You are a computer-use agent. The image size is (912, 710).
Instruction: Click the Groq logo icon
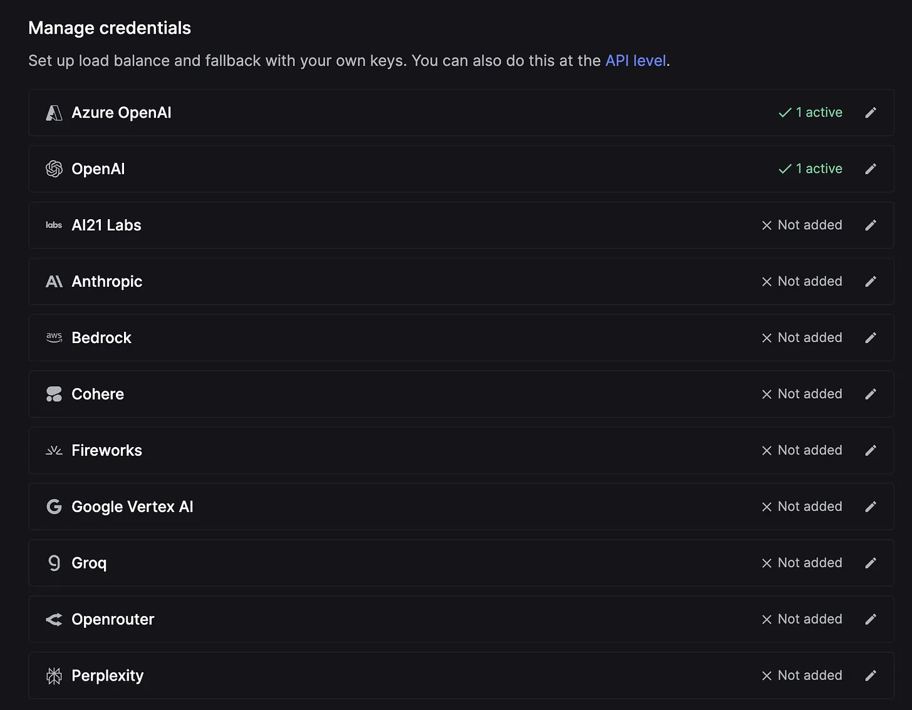(54, 563)
